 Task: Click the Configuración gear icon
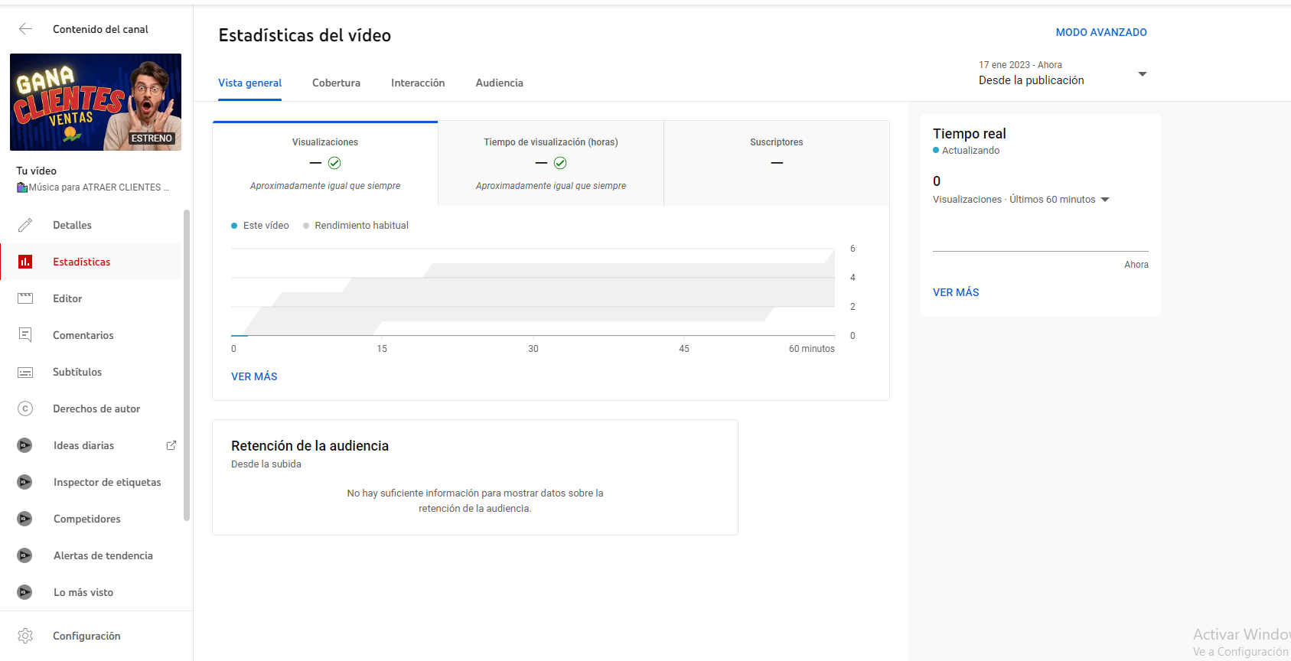tap(25, 636)
